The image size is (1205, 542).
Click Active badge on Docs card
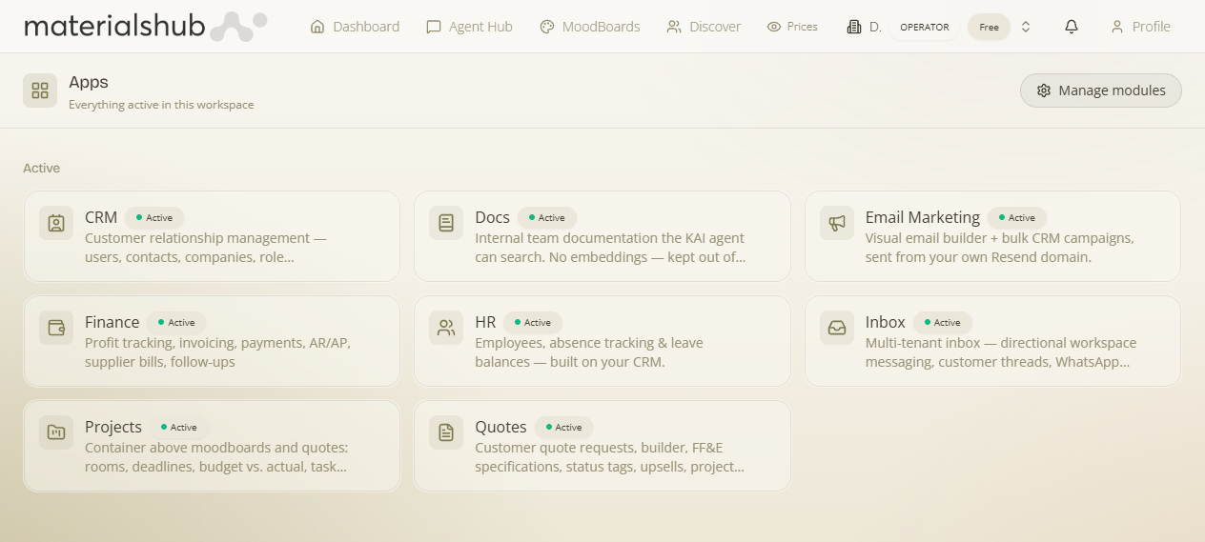click(547, 218)
